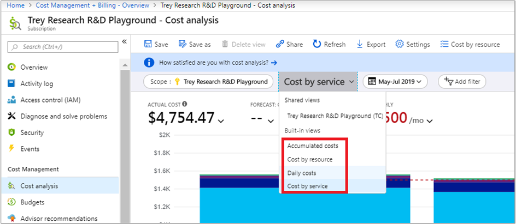Open the May-Jul 2019 date range dropdown
The image size is (516, 224).
click(x=395, y=82)
